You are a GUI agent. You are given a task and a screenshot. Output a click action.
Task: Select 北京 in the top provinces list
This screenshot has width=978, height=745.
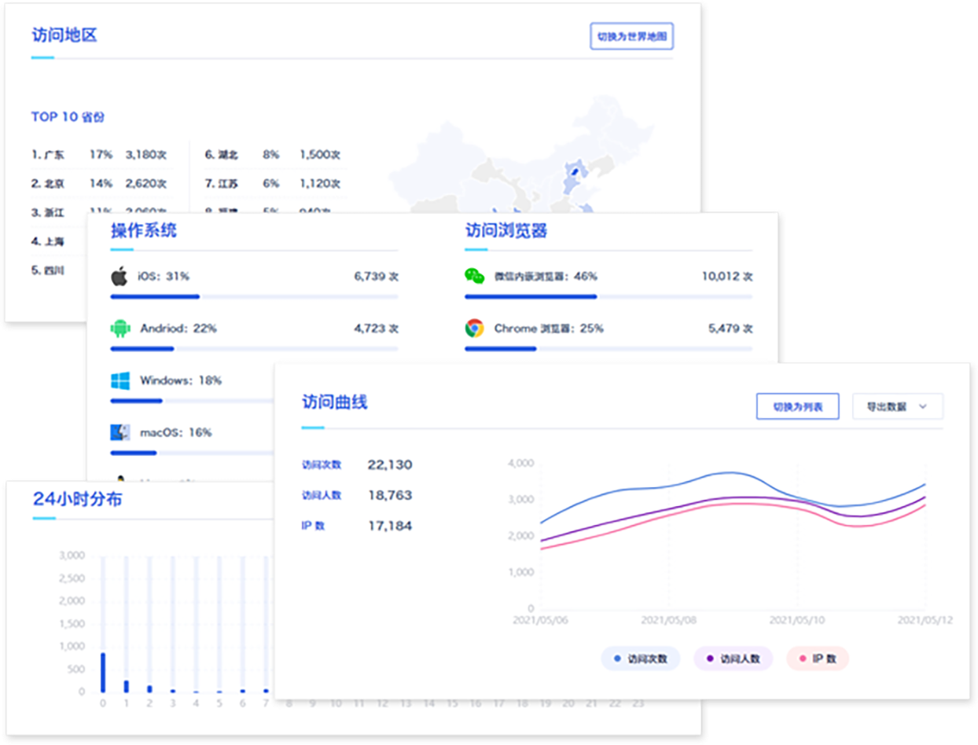tap(49, 184)
